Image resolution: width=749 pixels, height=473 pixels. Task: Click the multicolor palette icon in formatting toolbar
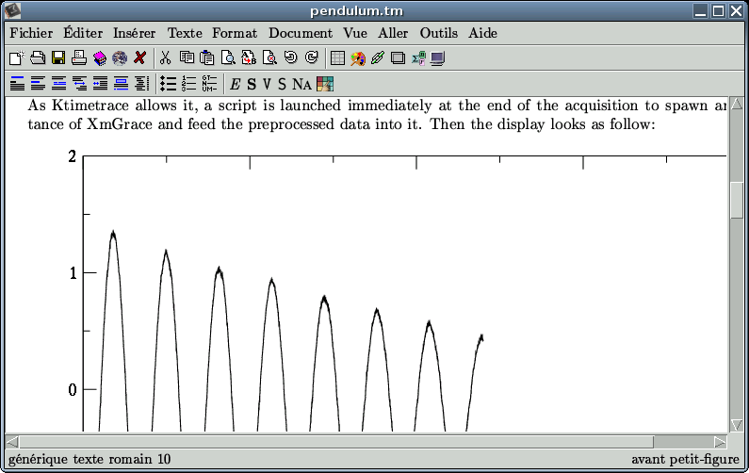point(325,84)
